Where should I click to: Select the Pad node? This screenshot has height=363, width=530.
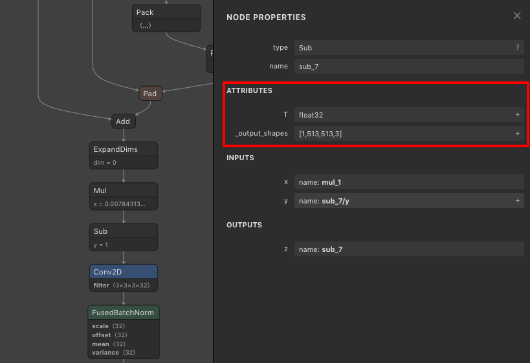coord(150,94)
